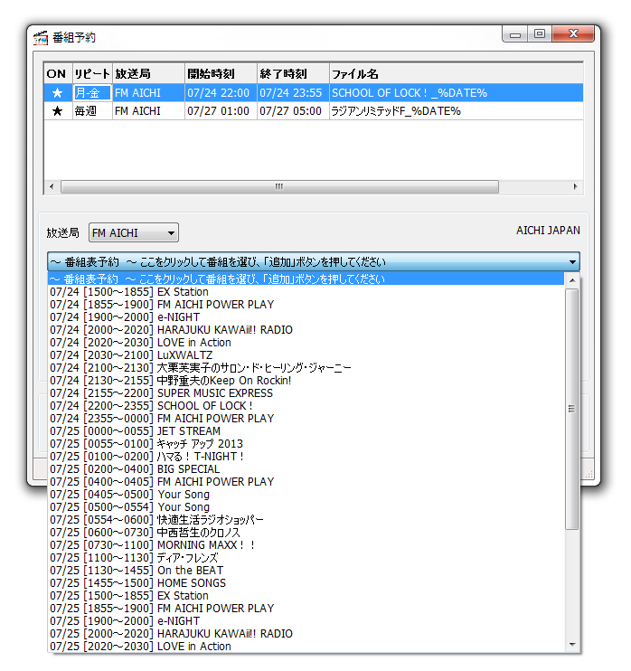Select 07/25 [1855~1900] FM AICHI POWER PLAY
Viewport: 631px width, 671px height.
coord(306,608)
